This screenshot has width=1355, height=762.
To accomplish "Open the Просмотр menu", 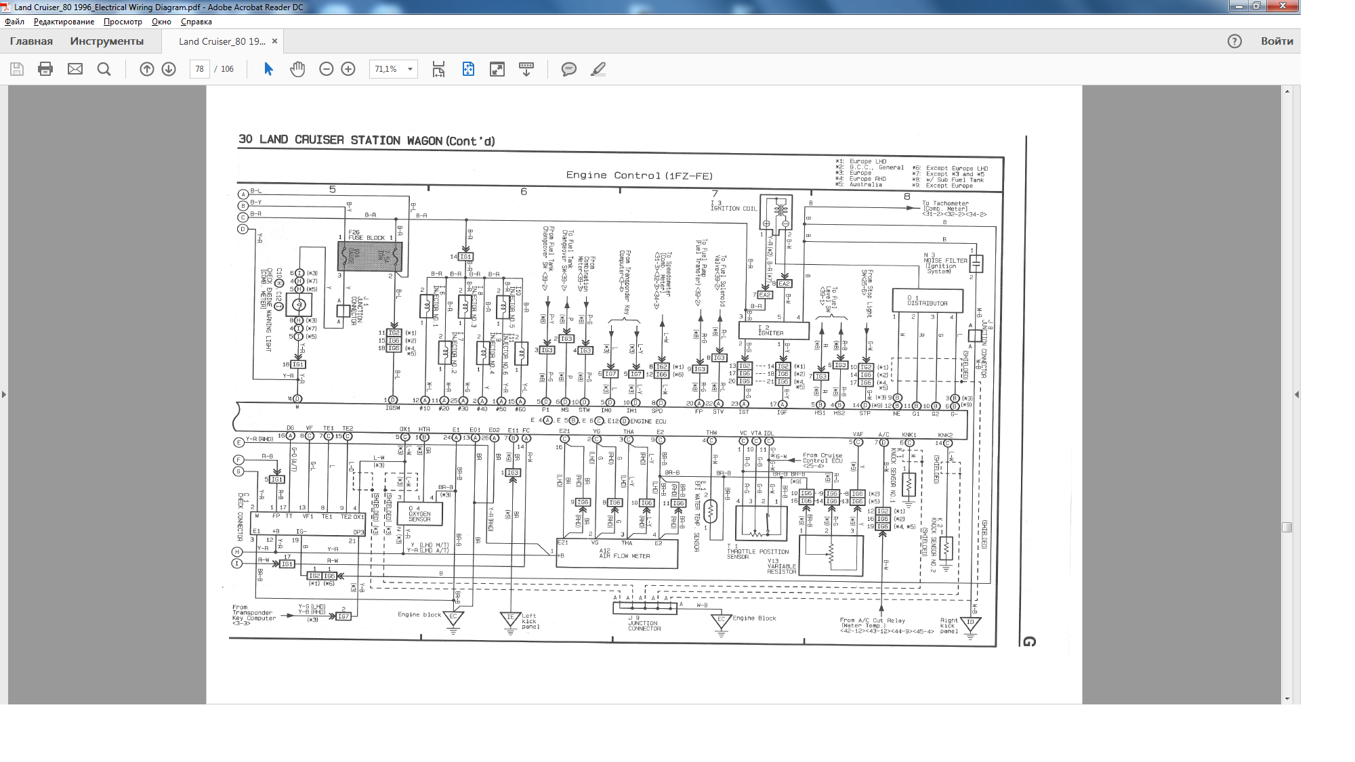I will click(123, 22).
